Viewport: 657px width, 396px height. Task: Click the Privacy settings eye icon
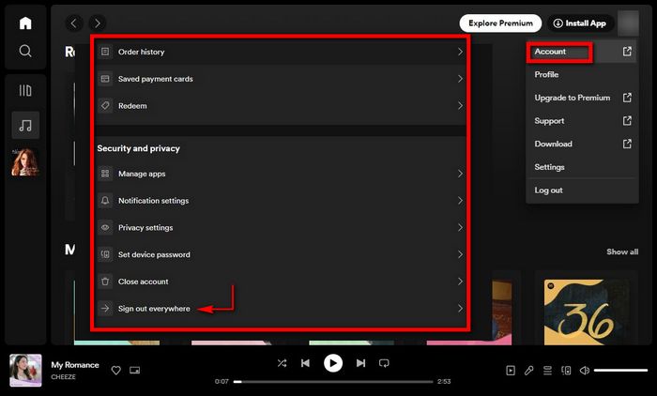105,227
